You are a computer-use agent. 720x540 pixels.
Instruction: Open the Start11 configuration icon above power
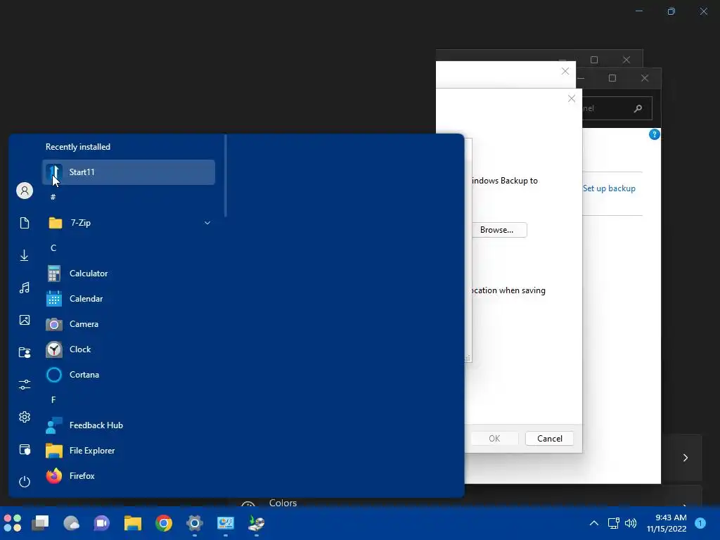pos(25,449)
